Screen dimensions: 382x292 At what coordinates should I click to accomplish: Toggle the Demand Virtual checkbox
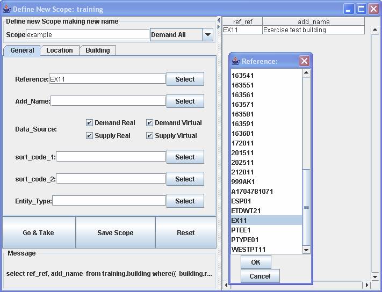point(150,123)
